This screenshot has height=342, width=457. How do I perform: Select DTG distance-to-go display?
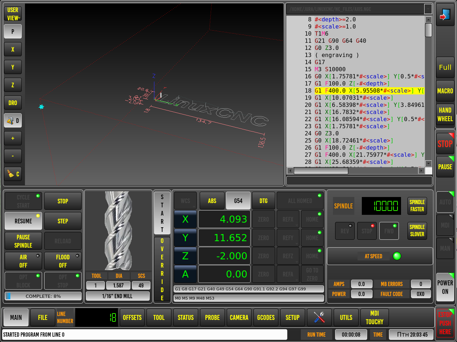[263, 201]
